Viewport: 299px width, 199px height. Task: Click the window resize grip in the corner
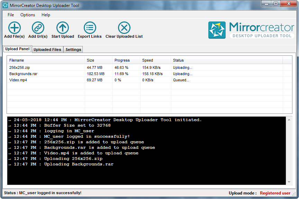tap(294, 194)
